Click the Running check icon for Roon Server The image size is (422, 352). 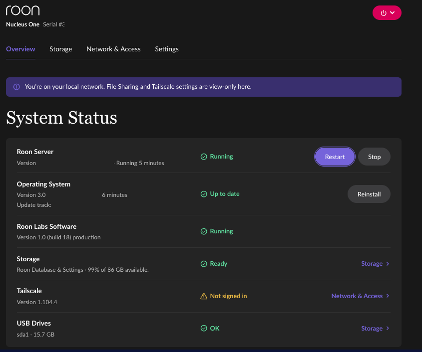coord(204,157)
